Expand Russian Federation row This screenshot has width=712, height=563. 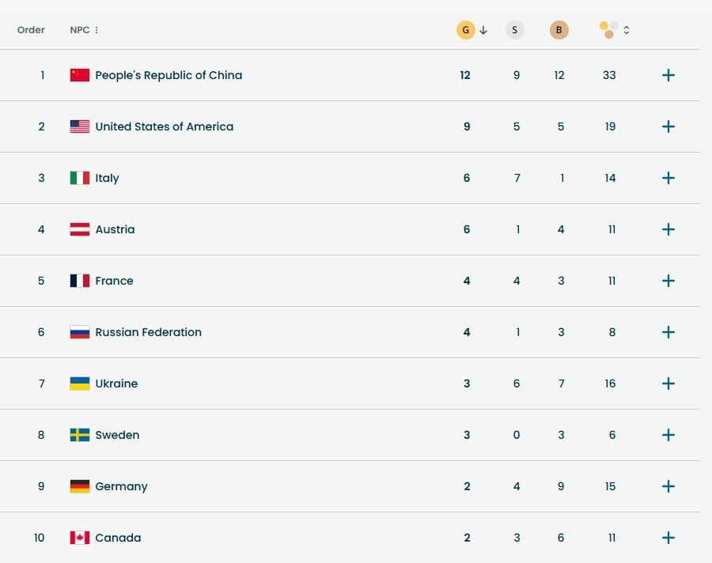668,332
